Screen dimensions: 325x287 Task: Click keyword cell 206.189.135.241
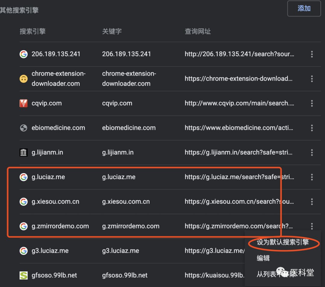pos(126,54)
